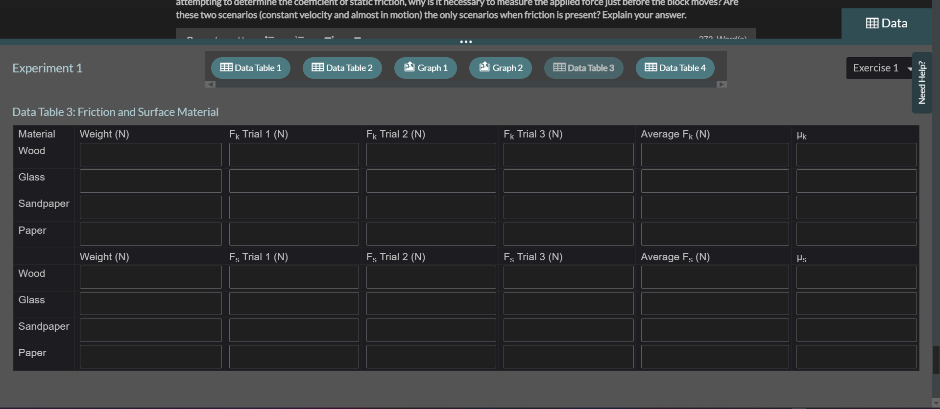The height and width of the screenshot is (409, 940).
Task: Click Sandpaper kinetic Weight input field
Action: 151,207
